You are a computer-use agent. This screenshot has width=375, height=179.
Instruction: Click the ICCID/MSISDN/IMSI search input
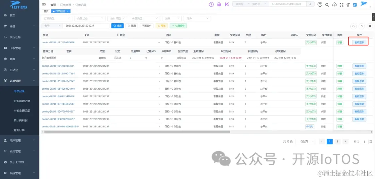(288, 4)
